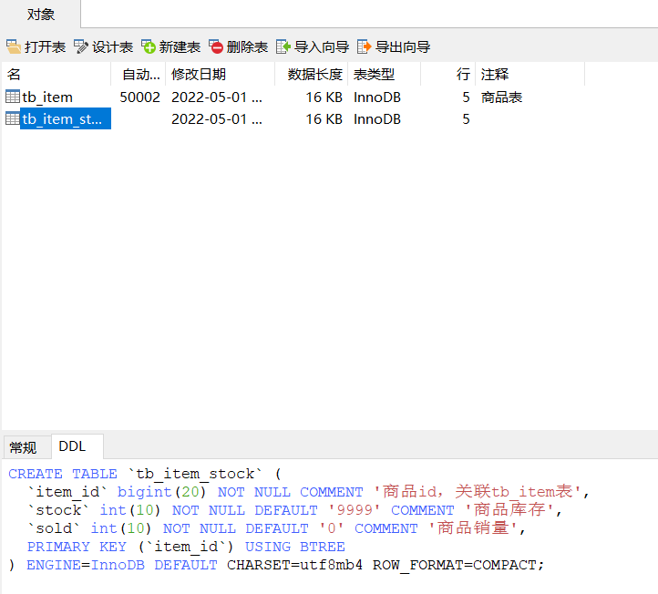Click tb_item_st... row's date 2022-05-01
This screenshot has height=594, width=658.
click(x=217, y=119)
